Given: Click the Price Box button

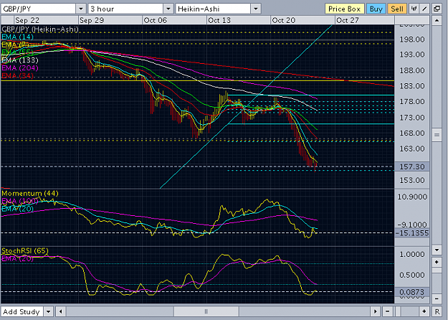Looking at the screenshot, I should point(344,9).
